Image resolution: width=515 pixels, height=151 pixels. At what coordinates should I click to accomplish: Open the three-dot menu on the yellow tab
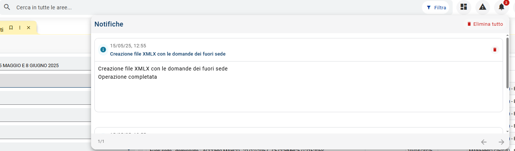pos(20,28)
